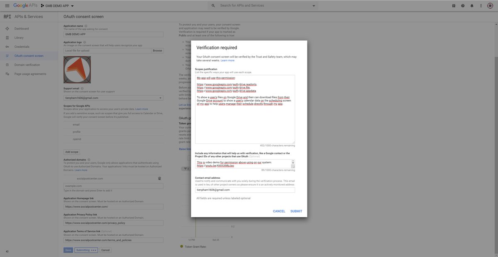Viewport: 498px width, 257px height.
Task: Open Dashboard in the sidebar
Action: click(22, 29)
